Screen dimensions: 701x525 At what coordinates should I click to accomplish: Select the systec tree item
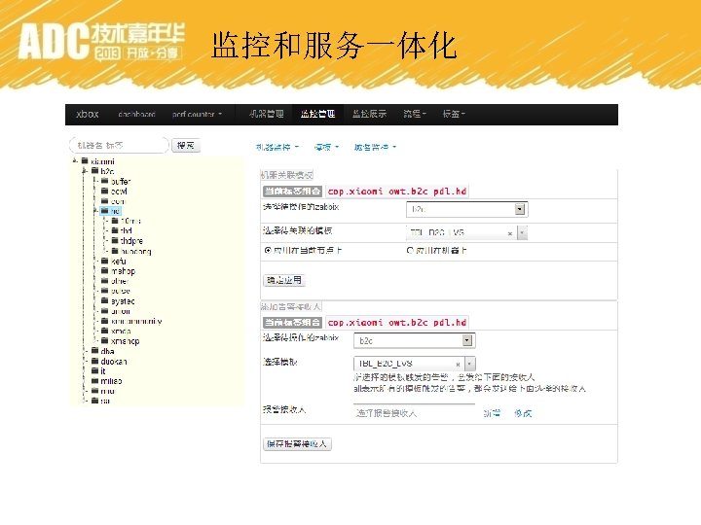pos(123,301)
